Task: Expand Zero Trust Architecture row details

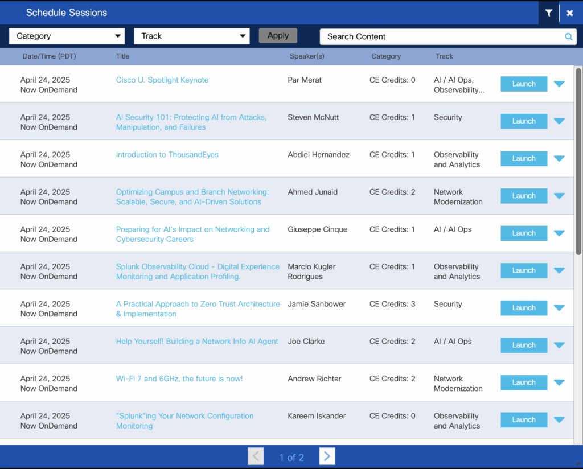Action: [x=559, y=308]
